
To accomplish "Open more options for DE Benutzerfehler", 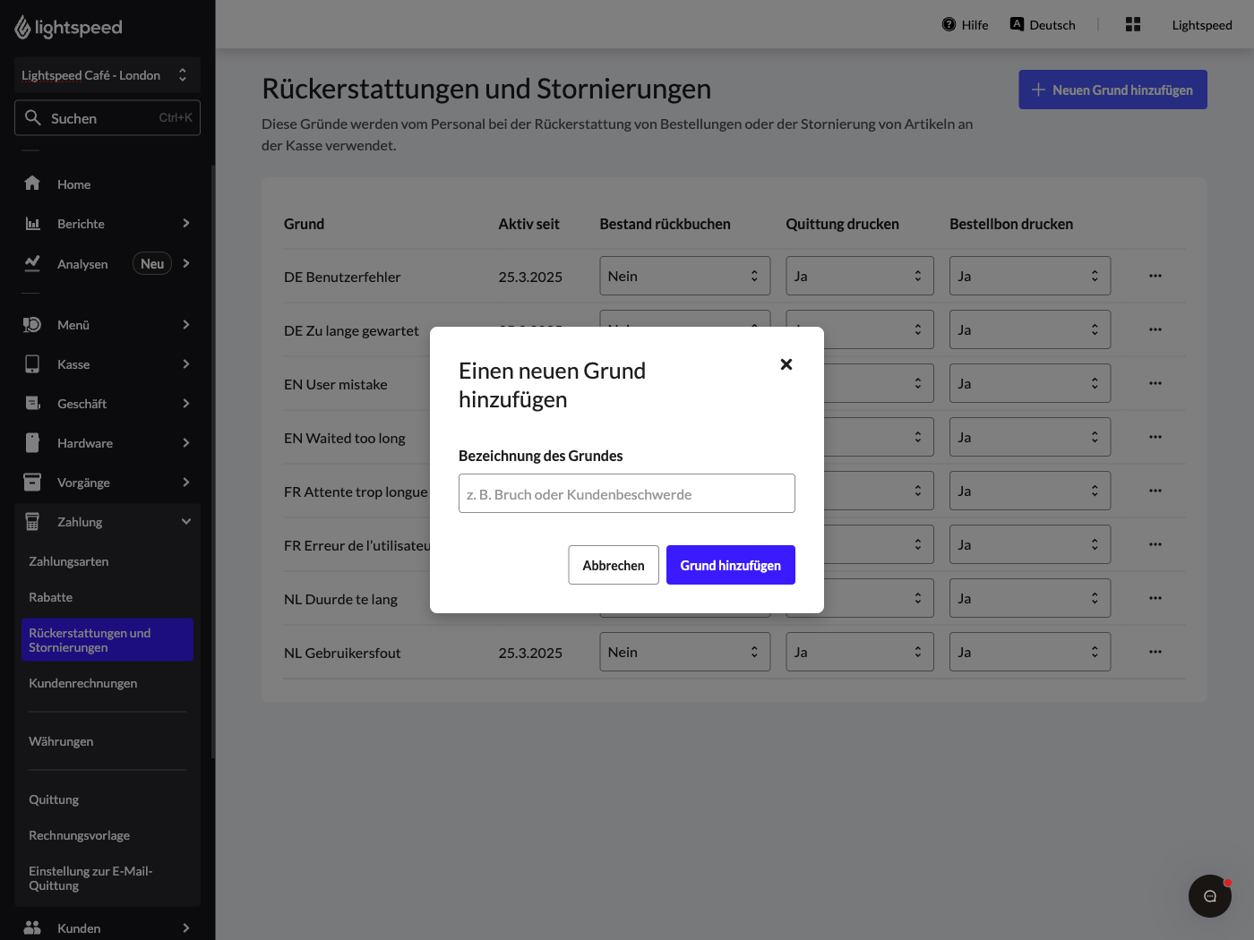I will (x=1155, y=276).
